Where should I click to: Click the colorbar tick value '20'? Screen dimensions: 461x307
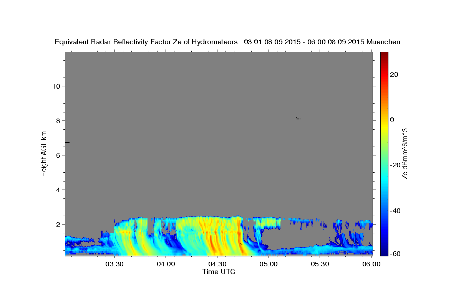[x=393, y=74]
